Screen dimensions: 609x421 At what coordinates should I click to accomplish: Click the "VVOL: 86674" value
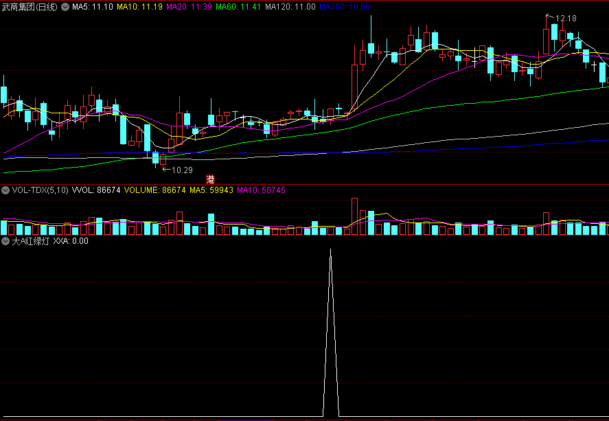pyautogui.click(x=96, y=190)
